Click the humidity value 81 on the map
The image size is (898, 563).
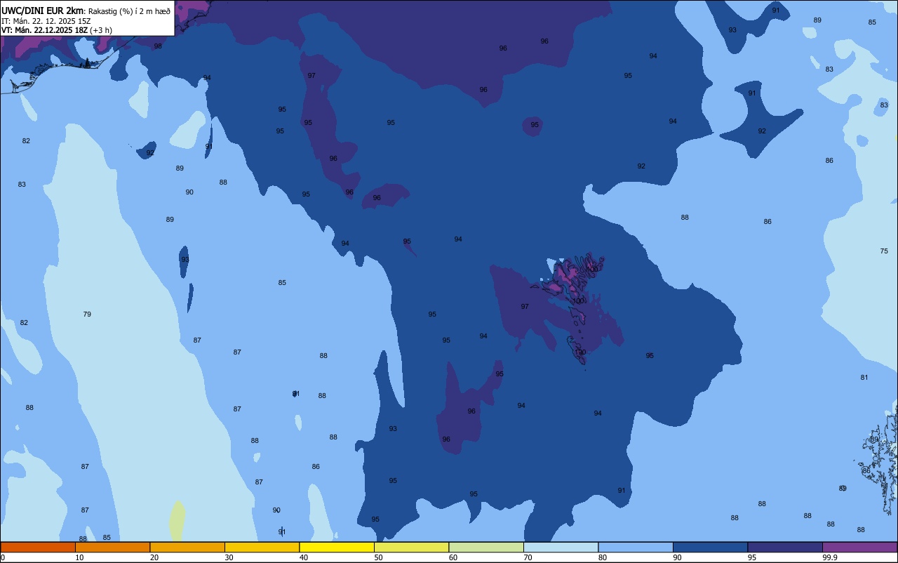click(x=864, y=377)
